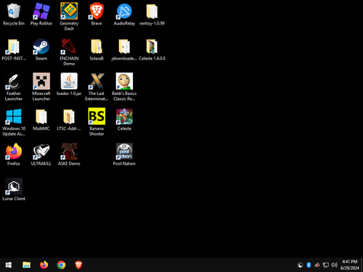Click the moon tray icon

click(300, 265)
